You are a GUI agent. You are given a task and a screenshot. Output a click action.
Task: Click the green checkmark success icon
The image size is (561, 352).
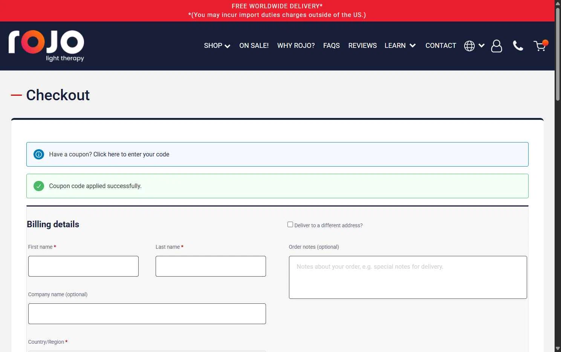click(x=39, y=186)
